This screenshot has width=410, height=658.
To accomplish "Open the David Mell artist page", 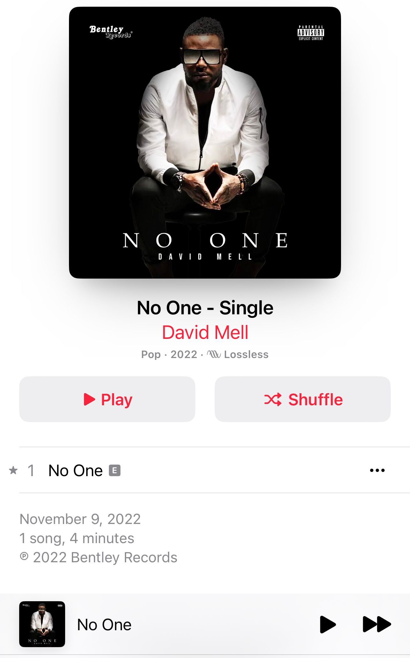I will (x=205, y=333).
